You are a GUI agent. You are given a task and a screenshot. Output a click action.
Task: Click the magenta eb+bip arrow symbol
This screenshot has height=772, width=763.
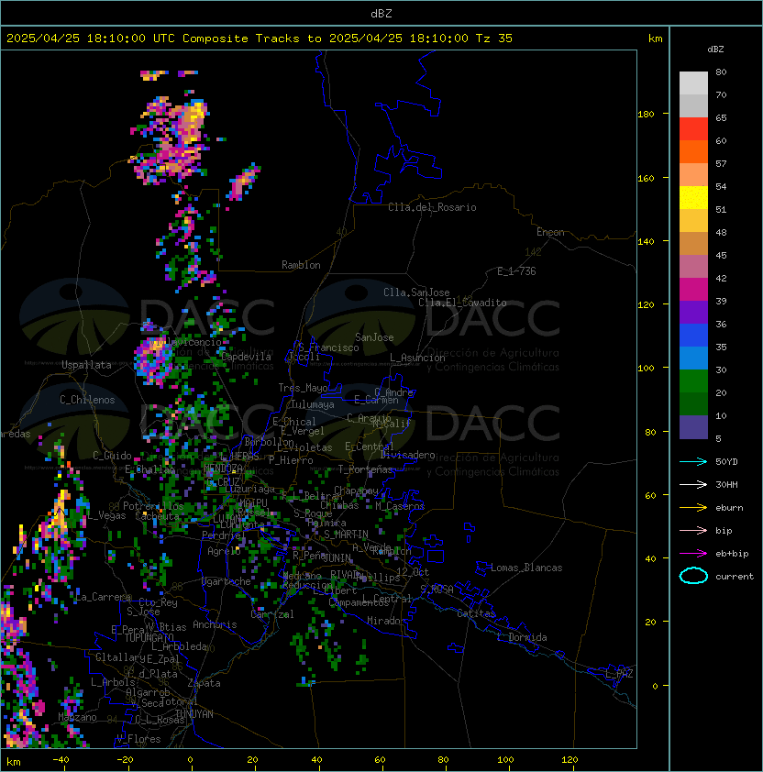tap(693, 554)
